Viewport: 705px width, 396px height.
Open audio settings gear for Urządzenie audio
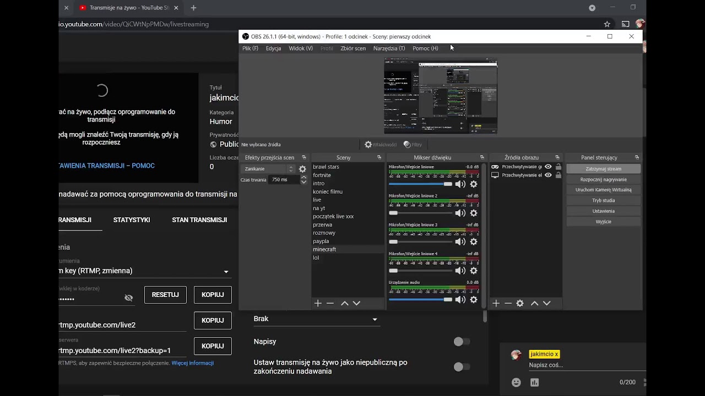[473, 300]
